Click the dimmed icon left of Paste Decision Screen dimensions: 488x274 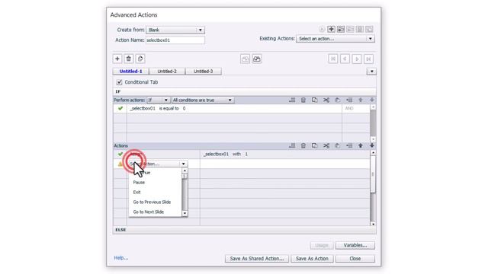click(246, 59)
